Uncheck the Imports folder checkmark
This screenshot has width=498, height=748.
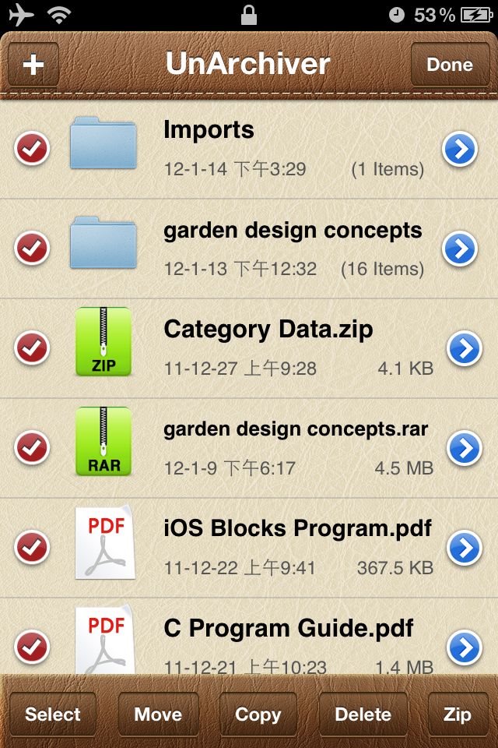[x=32, y=148]
